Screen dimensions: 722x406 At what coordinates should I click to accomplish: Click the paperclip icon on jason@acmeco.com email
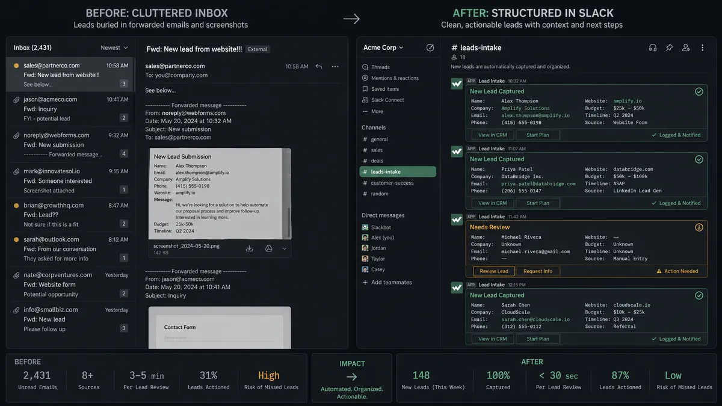(x=17, y=99)
